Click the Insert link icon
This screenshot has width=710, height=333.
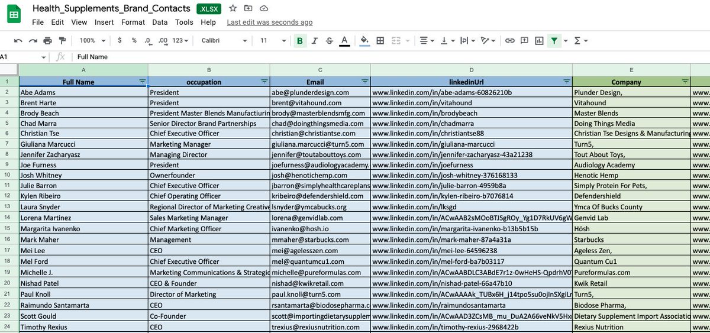[509, 40]
